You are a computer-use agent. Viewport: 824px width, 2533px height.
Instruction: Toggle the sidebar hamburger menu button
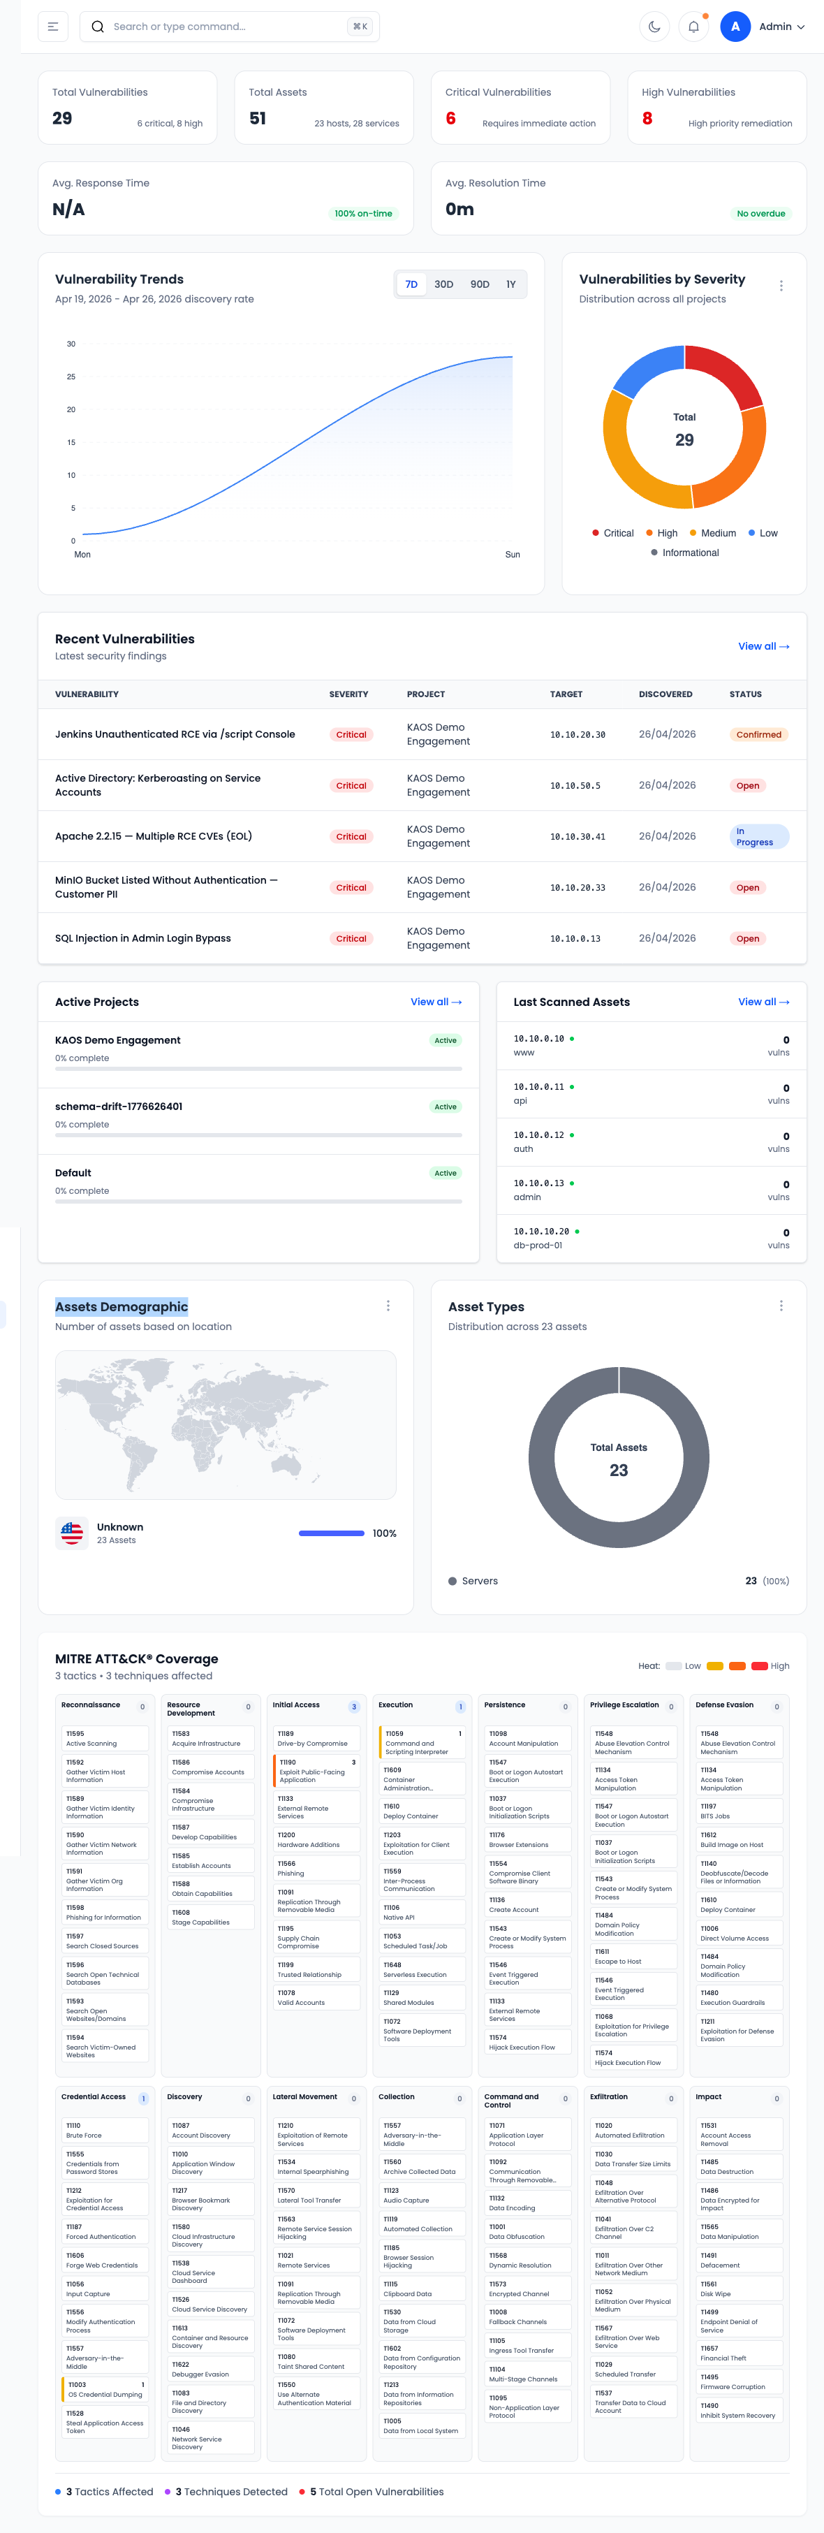[x=53, y=27]
